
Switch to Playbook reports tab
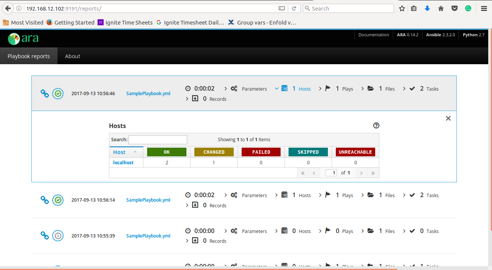[29, 56]
